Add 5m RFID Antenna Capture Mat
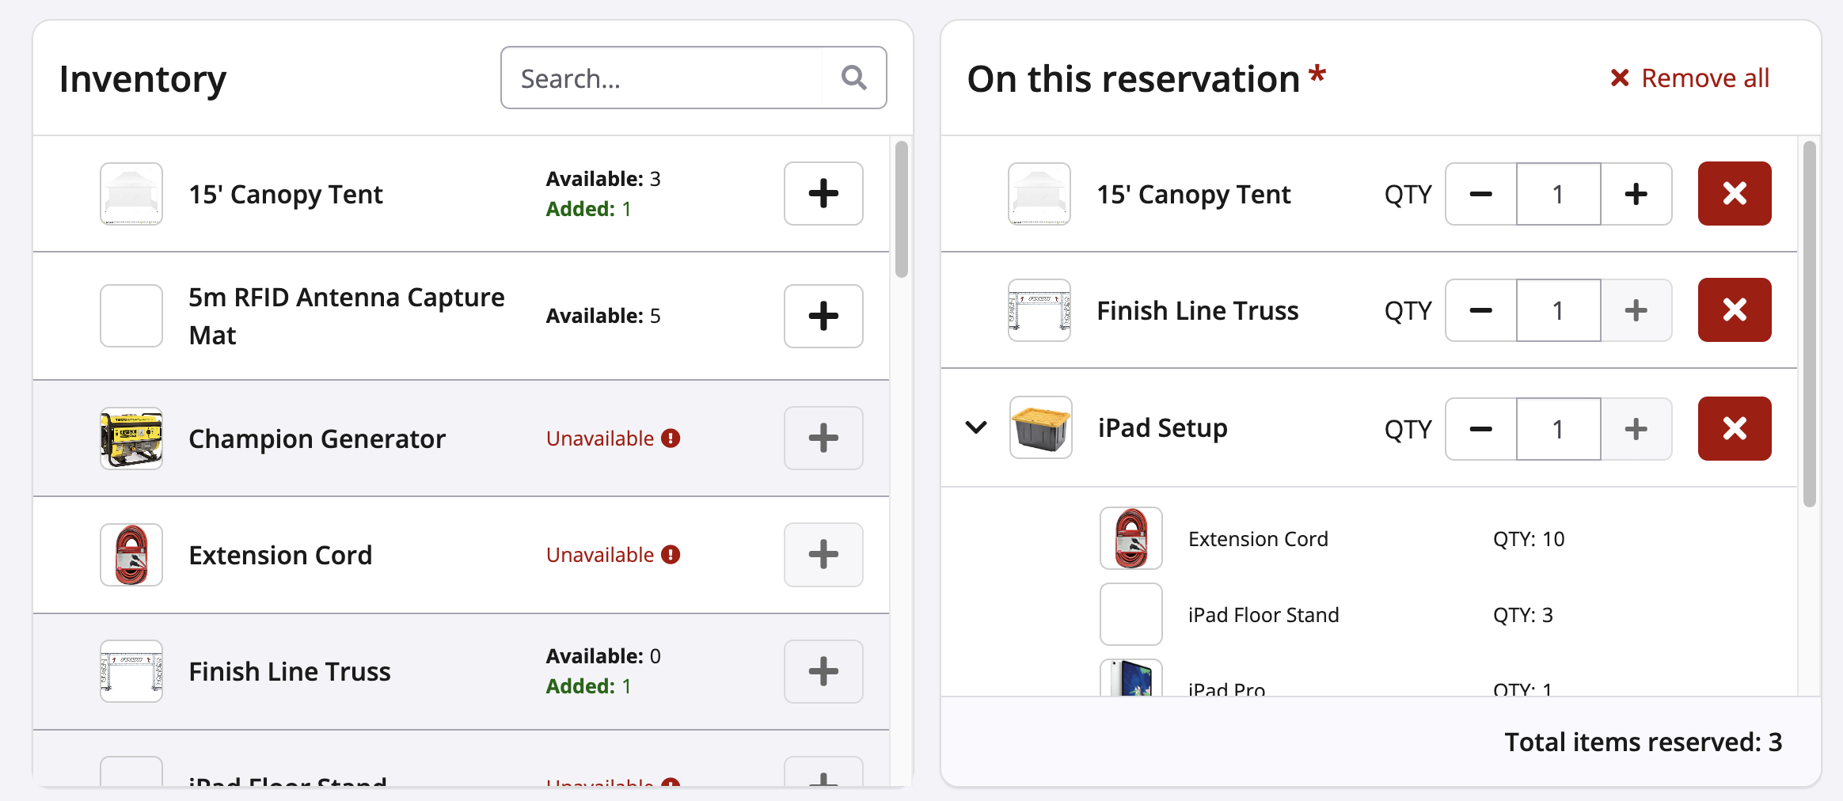1843x801 pixels. pos(823,316)
